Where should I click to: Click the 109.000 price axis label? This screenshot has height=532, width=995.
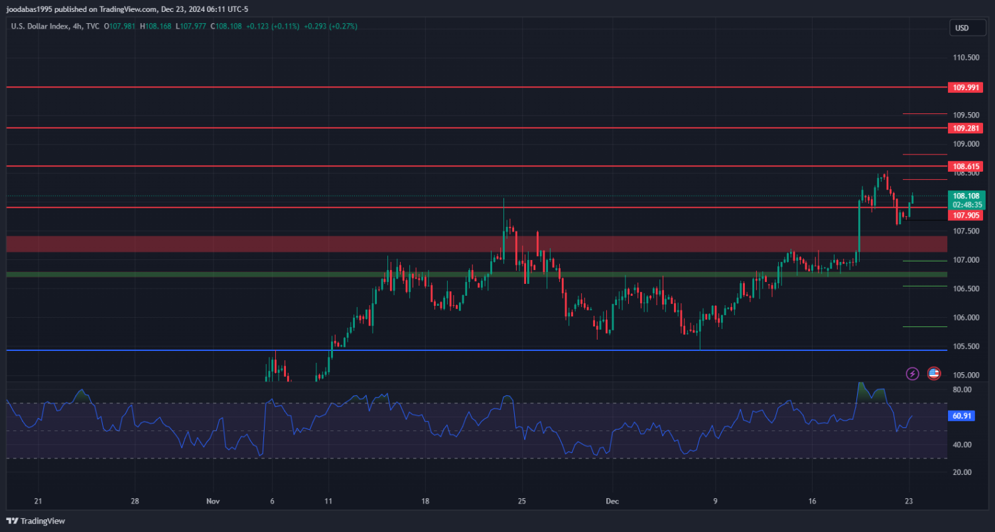click(x=966, y=143)
